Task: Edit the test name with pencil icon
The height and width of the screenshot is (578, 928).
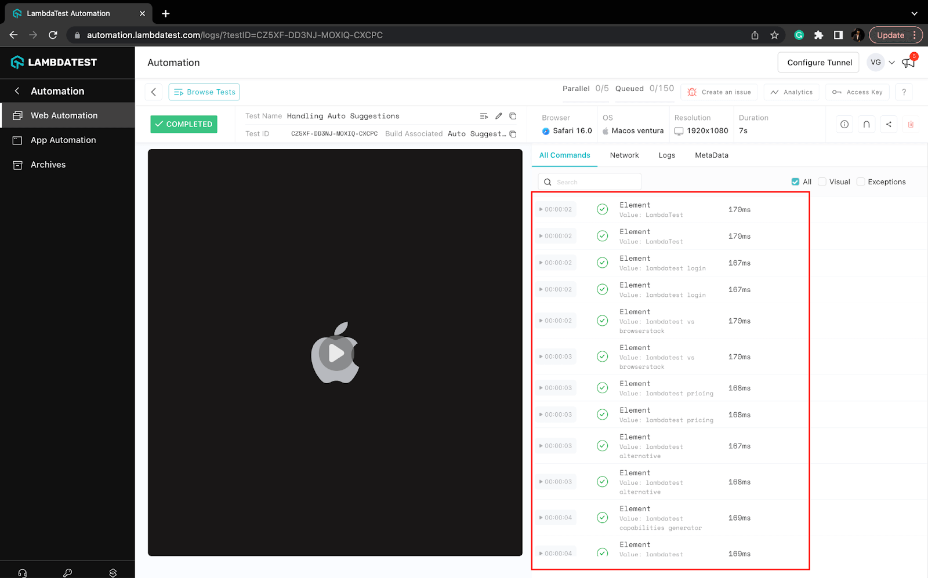Action: [x=498, y=116]
